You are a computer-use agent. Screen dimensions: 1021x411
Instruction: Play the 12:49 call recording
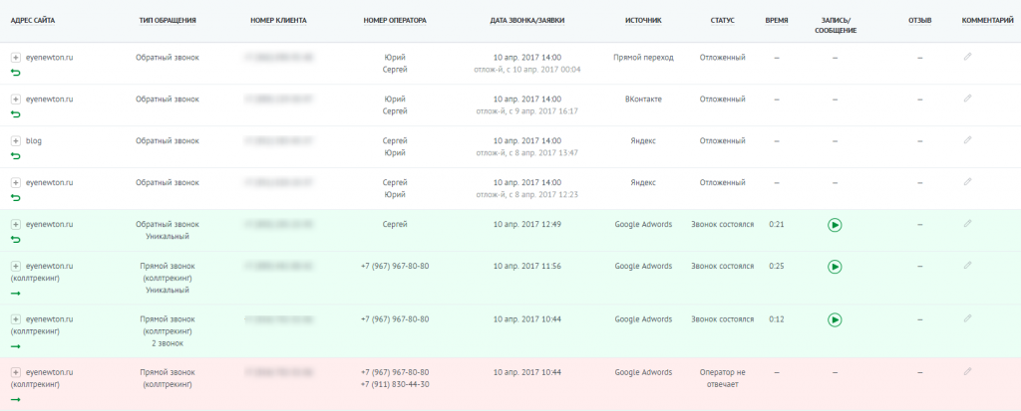coord(835,225)
